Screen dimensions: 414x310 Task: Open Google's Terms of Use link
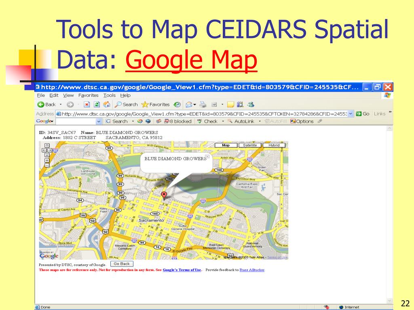[182, 270]
